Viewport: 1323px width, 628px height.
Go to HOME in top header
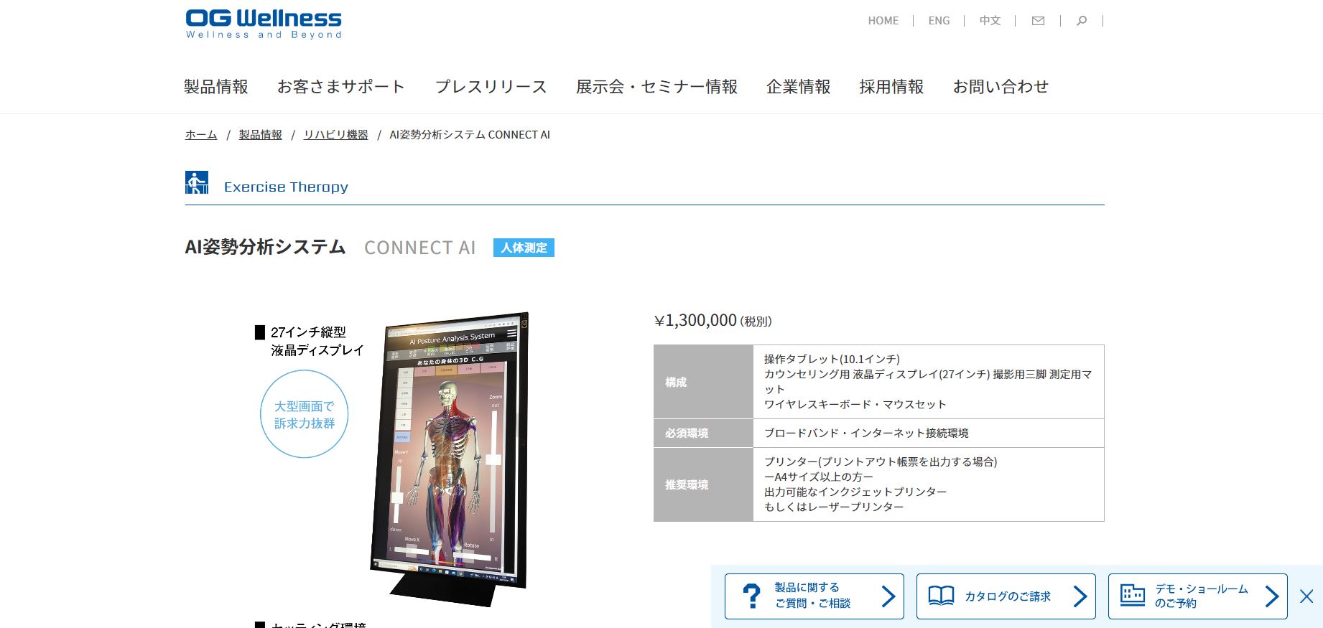coord(883,21)
